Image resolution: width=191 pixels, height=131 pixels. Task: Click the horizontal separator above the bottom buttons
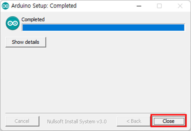tap(95, 113)
